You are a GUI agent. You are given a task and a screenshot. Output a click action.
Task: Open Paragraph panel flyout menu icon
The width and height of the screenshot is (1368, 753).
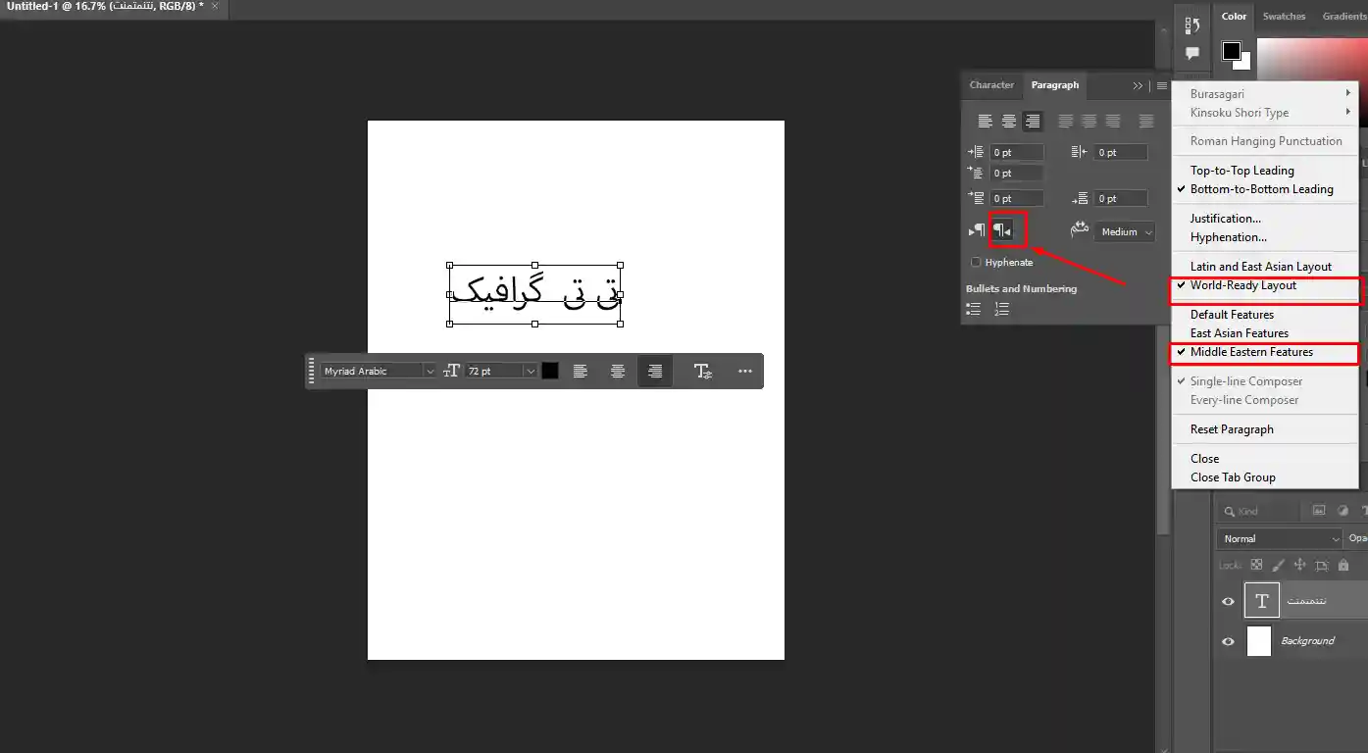[x=1162, y=85]
